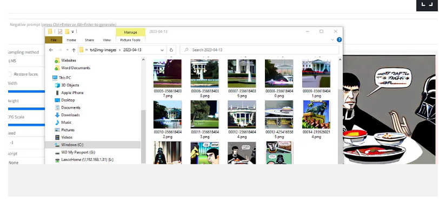Click the address bar folder icon
This screenshot has width=439, height=202.
[x=82, y=50]
